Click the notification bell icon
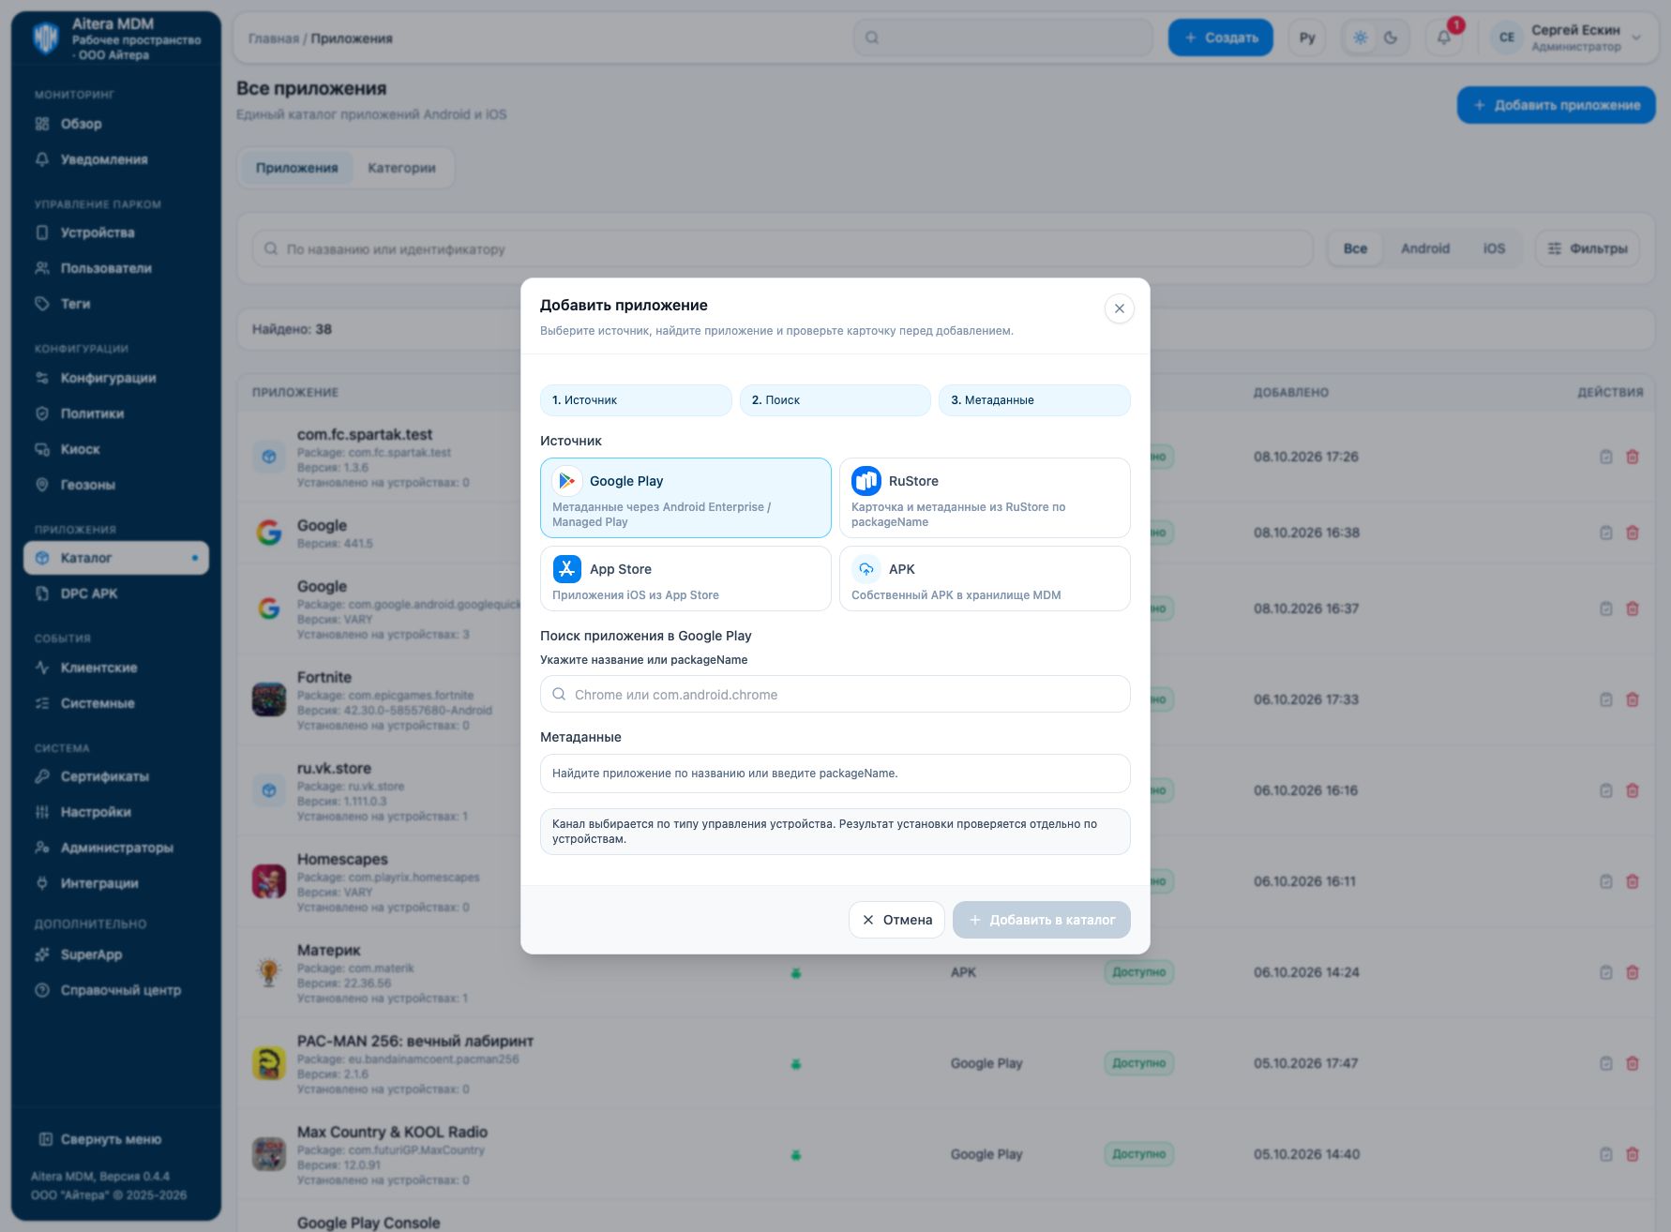This screenshot has height=1232, width=1671. pyautogui.click(x=1444, y=38)
